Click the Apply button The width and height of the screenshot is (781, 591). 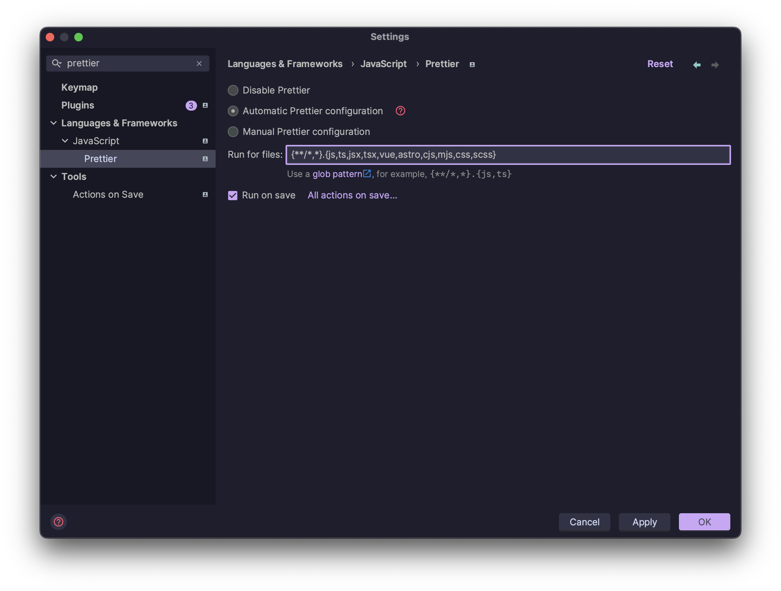[x=644, y=522]
